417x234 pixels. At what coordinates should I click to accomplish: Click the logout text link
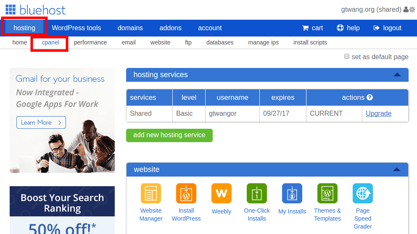[x=392, y=28]
